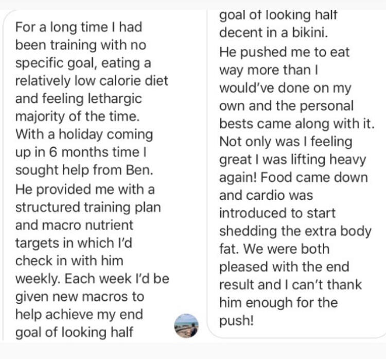Click 'shedding the extra body' line
This screenshot has height=359, width=386.
click(x=295, y=231)
